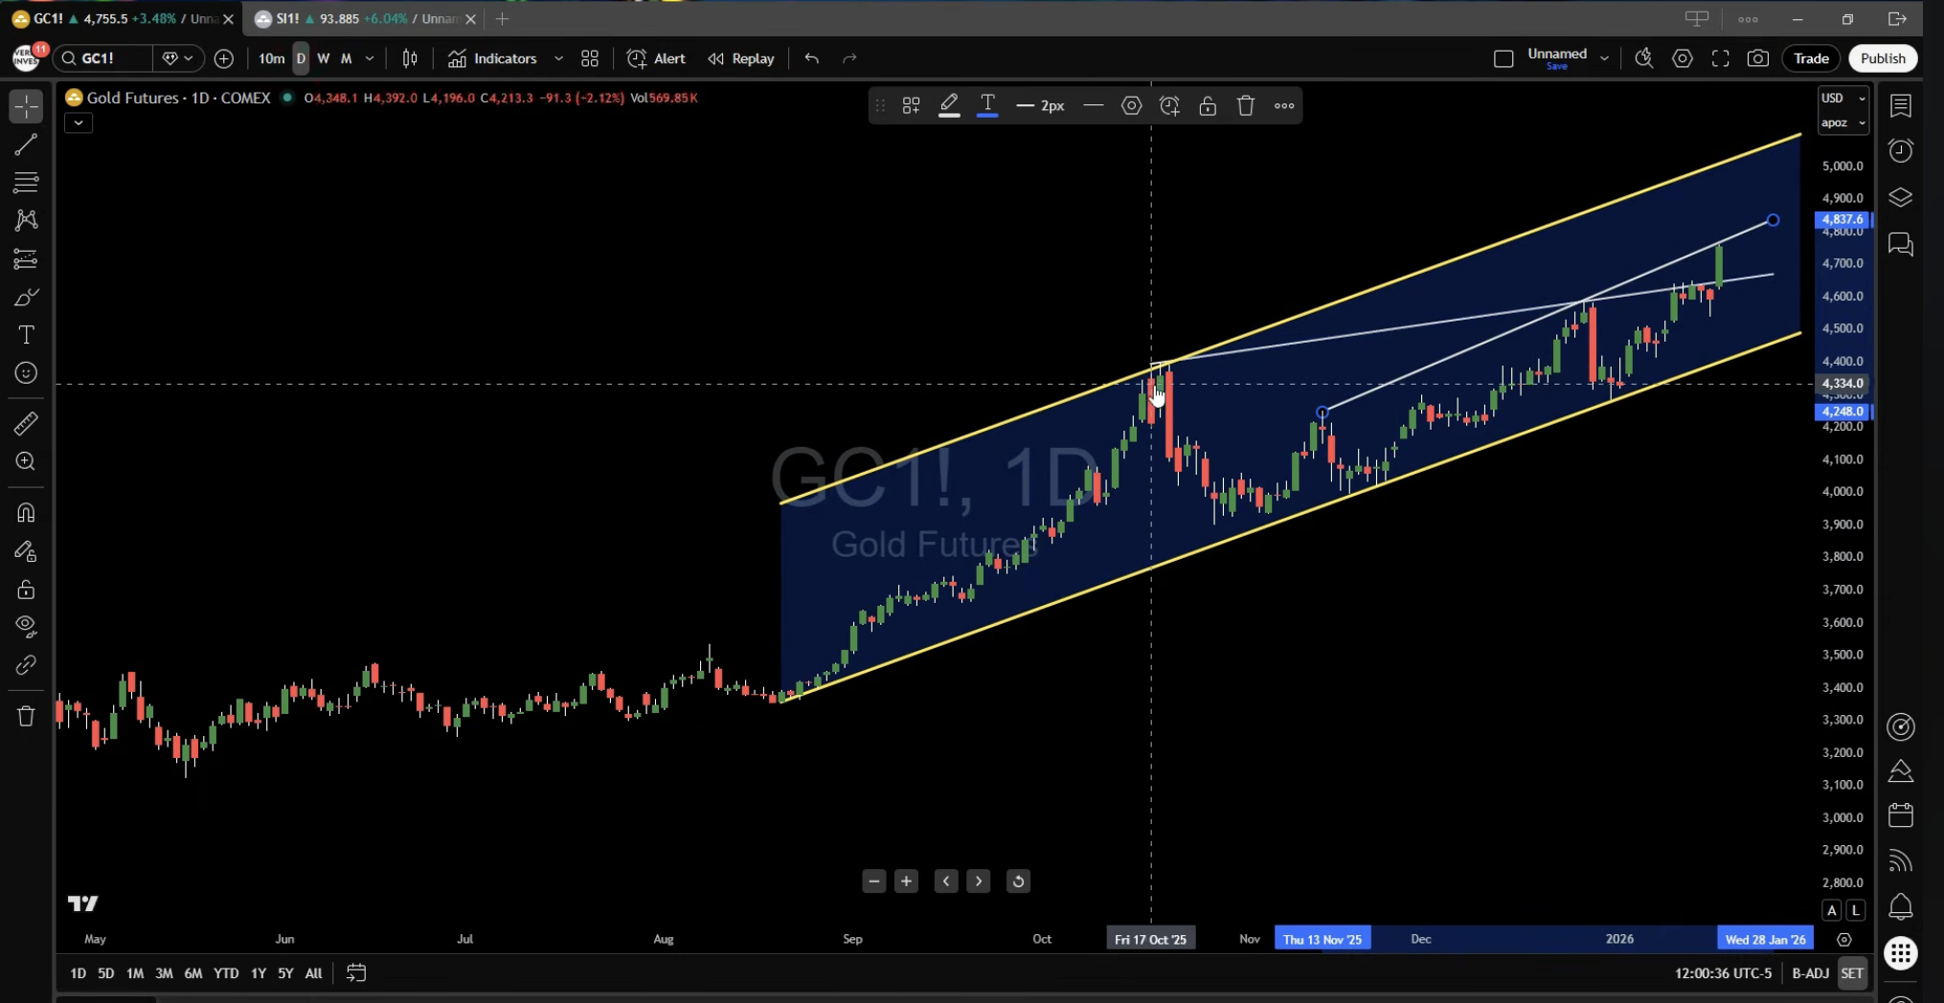Click the magnet snap mode icon
The image size is (1944, 1003).
(26, 513)
